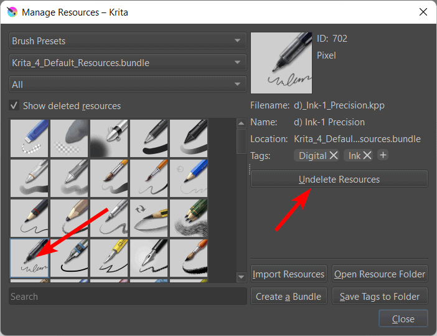Select the Ink-1 Precision brush thumbnail
437x336 pixels.
pyautogui.click(x=30, y=258)
